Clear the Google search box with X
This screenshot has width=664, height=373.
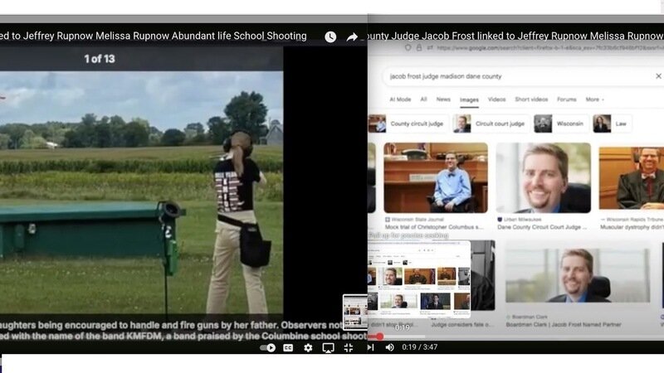pyautogui.click(x=658, y=76)
